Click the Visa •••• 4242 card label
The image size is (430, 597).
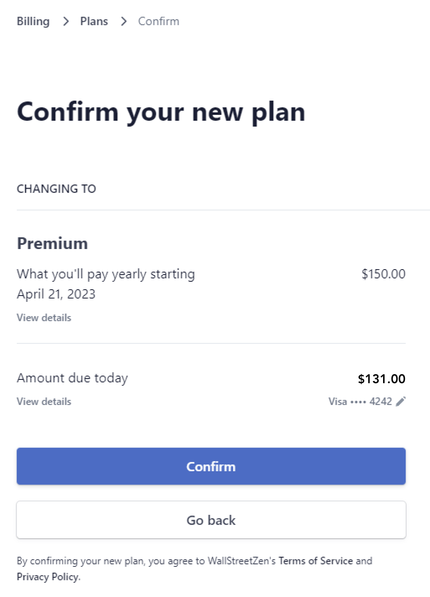[360, 402]
